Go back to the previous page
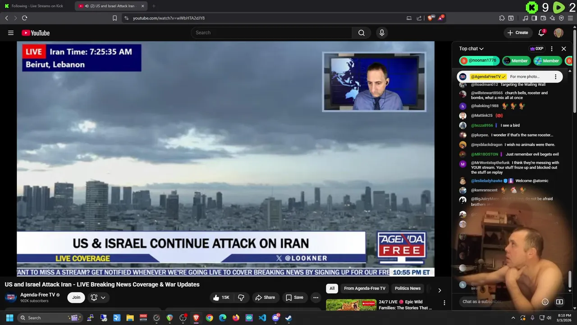The image size is (577, 325). click(6, 18)
